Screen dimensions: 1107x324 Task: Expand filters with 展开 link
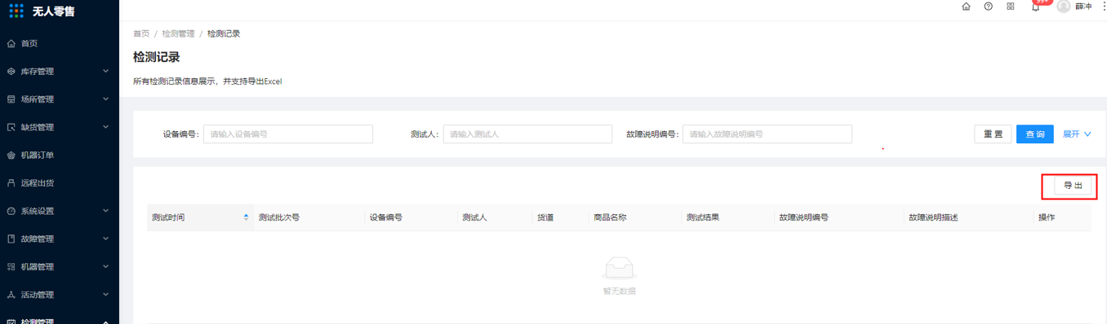(x=1077, y=134)
